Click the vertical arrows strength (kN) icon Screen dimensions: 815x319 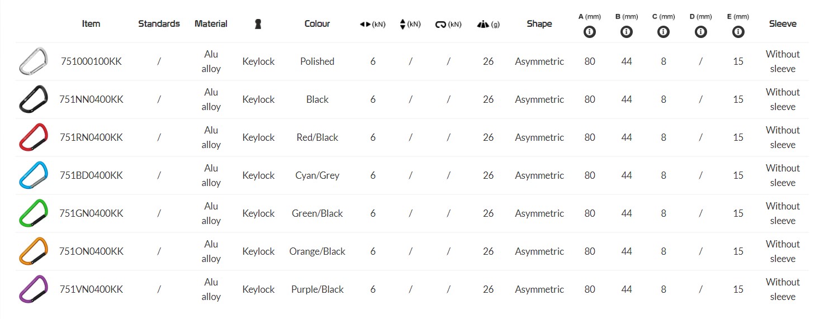click(403, 24)
